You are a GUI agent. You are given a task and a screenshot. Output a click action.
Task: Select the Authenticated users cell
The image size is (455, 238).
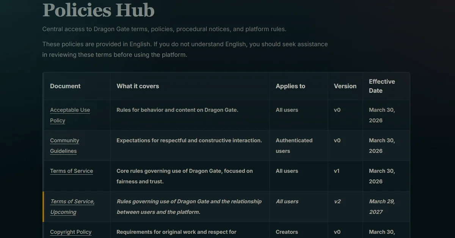click(x=294, y=145)
